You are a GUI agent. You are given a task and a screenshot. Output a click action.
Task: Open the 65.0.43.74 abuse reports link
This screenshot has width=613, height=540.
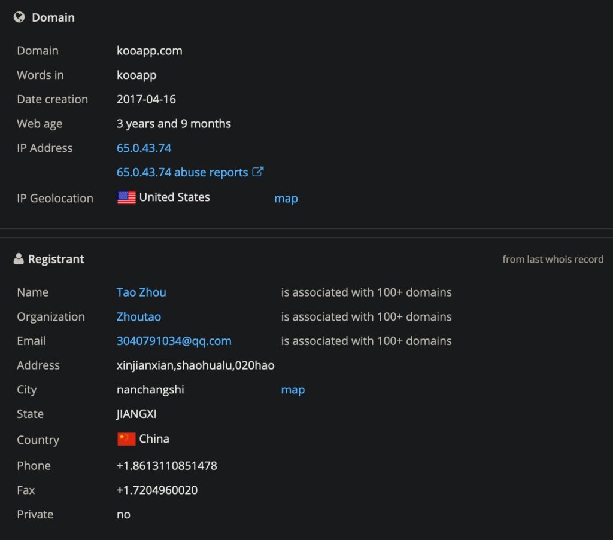pyautogui.click(x=182, y=172)
